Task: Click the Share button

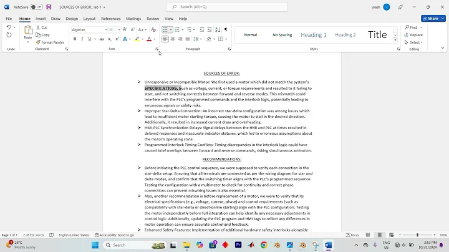Action: coord(430,18)
